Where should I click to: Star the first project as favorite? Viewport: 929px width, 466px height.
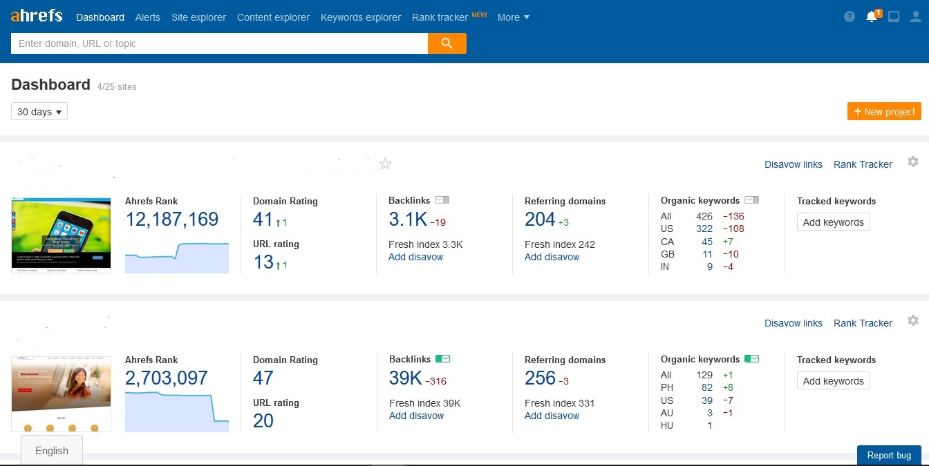pyautogui.click(x=386, y=164)
